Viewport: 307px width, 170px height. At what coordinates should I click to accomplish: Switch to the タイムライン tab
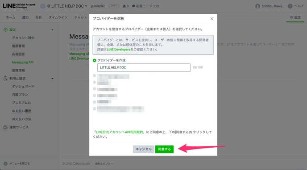(58, 17)
